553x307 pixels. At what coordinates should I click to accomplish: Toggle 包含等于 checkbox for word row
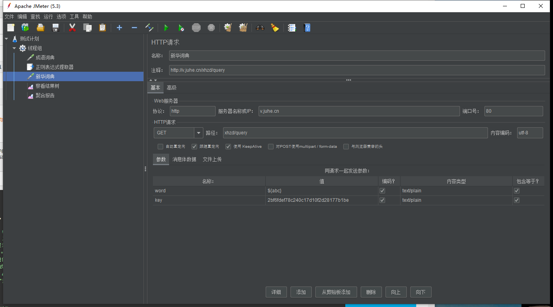tap(517, 191)
